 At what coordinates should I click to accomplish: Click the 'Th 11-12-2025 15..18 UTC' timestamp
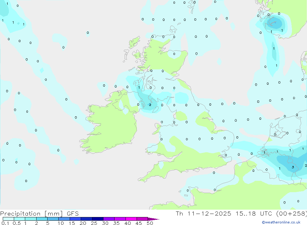224,213
